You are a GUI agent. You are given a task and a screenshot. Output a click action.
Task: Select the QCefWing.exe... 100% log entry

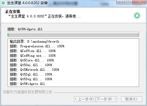point(33,55)
